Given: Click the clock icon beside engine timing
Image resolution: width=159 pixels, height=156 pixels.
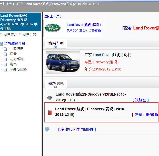Looking at the screenshot, I should [x=47, y=129].
